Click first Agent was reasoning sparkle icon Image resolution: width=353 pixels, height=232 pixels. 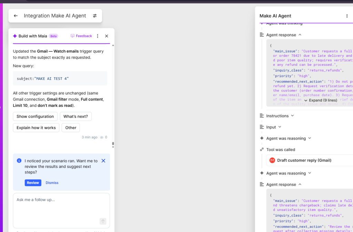pos(262,138)
